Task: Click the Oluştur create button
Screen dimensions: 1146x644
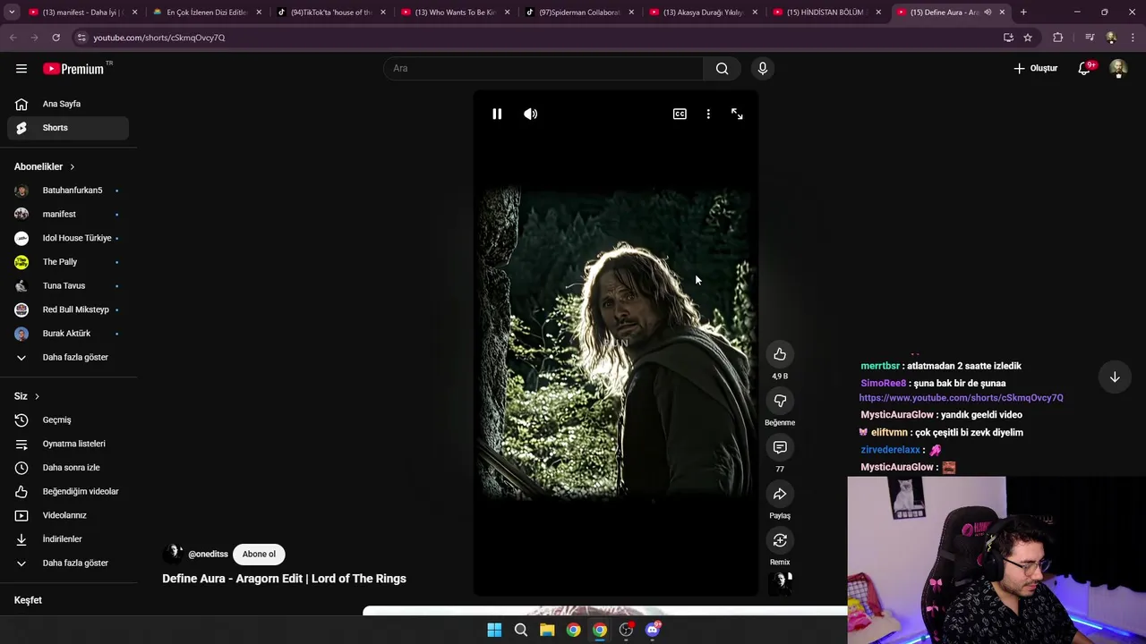Action: (1035, 68)
